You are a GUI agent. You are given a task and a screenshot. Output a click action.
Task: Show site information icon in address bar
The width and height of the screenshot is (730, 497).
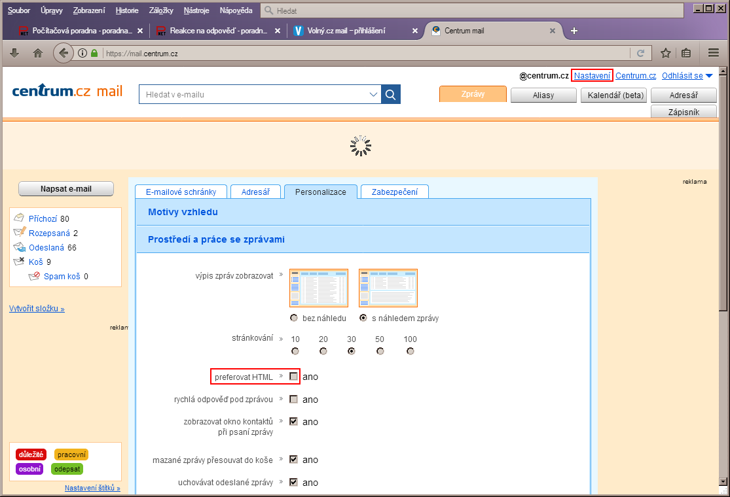[x=82, y=53]
